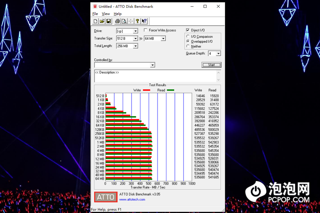Screen dimensions: 320x213
Task: Click the write value 527387
Action: pyautogui.click(x=199, y=134)
